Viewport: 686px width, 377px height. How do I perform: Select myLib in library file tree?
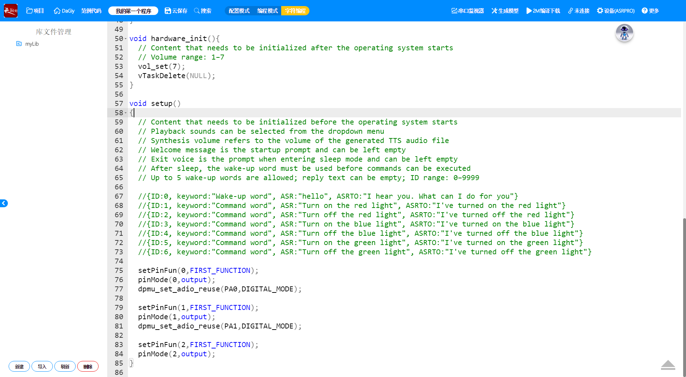tap(32, 44)
